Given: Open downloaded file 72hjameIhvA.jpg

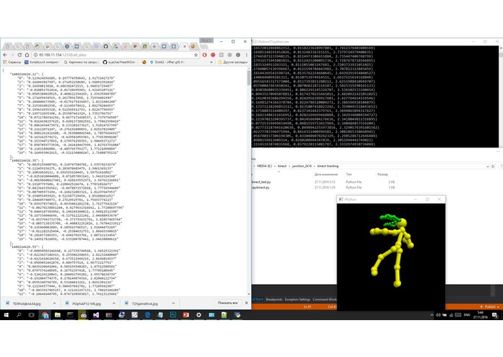Looking at the screenshot, I should click(142, 304).
